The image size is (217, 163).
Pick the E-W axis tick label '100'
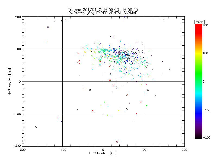pos(144,150)
